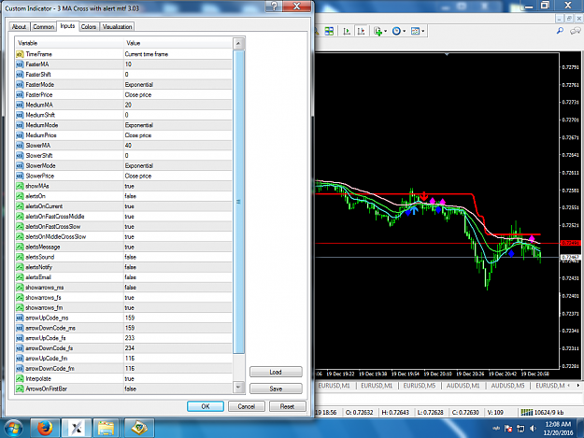
Task: Click the Periods clock toolbar icon
Action: tap(396, 31)
